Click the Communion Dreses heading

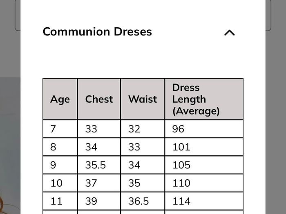tap(97, 32)
